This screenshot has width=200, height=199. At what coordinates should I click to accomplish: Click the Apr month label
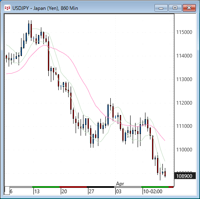tap(120, 184)
